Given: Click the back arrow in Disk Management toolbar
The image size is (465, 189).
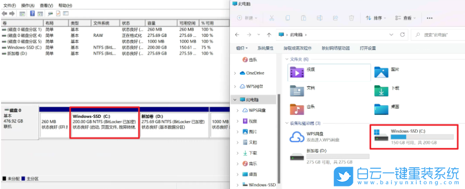Looking at the screenshot, I should tap(5, 14).
